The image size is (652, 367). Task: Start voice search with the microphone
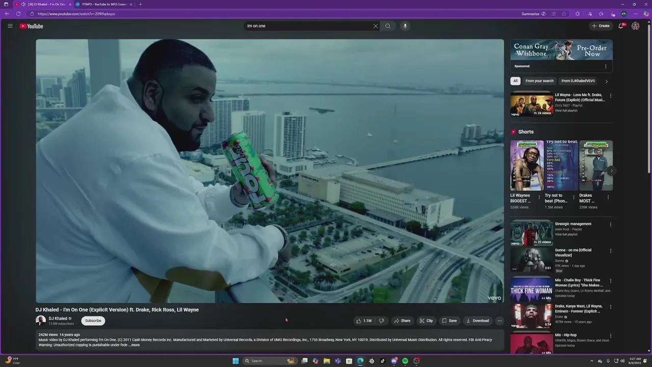point(405,26)
